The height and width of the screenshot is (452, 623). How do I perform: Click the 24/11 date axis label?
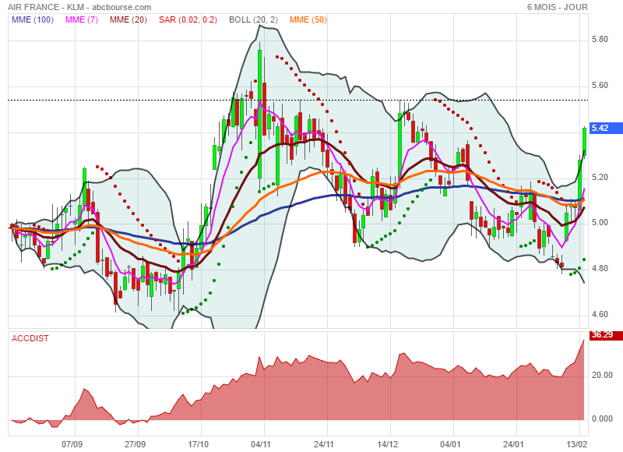tap(324, 444)
